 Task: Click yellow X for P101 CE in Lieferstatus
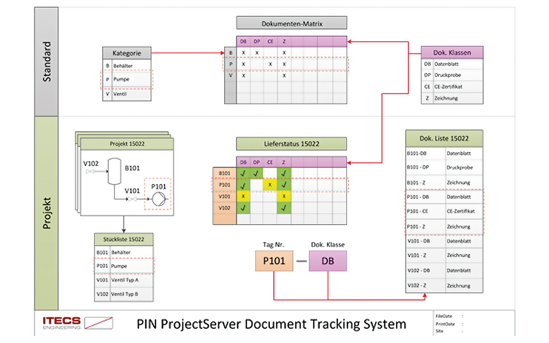[270, 185]
